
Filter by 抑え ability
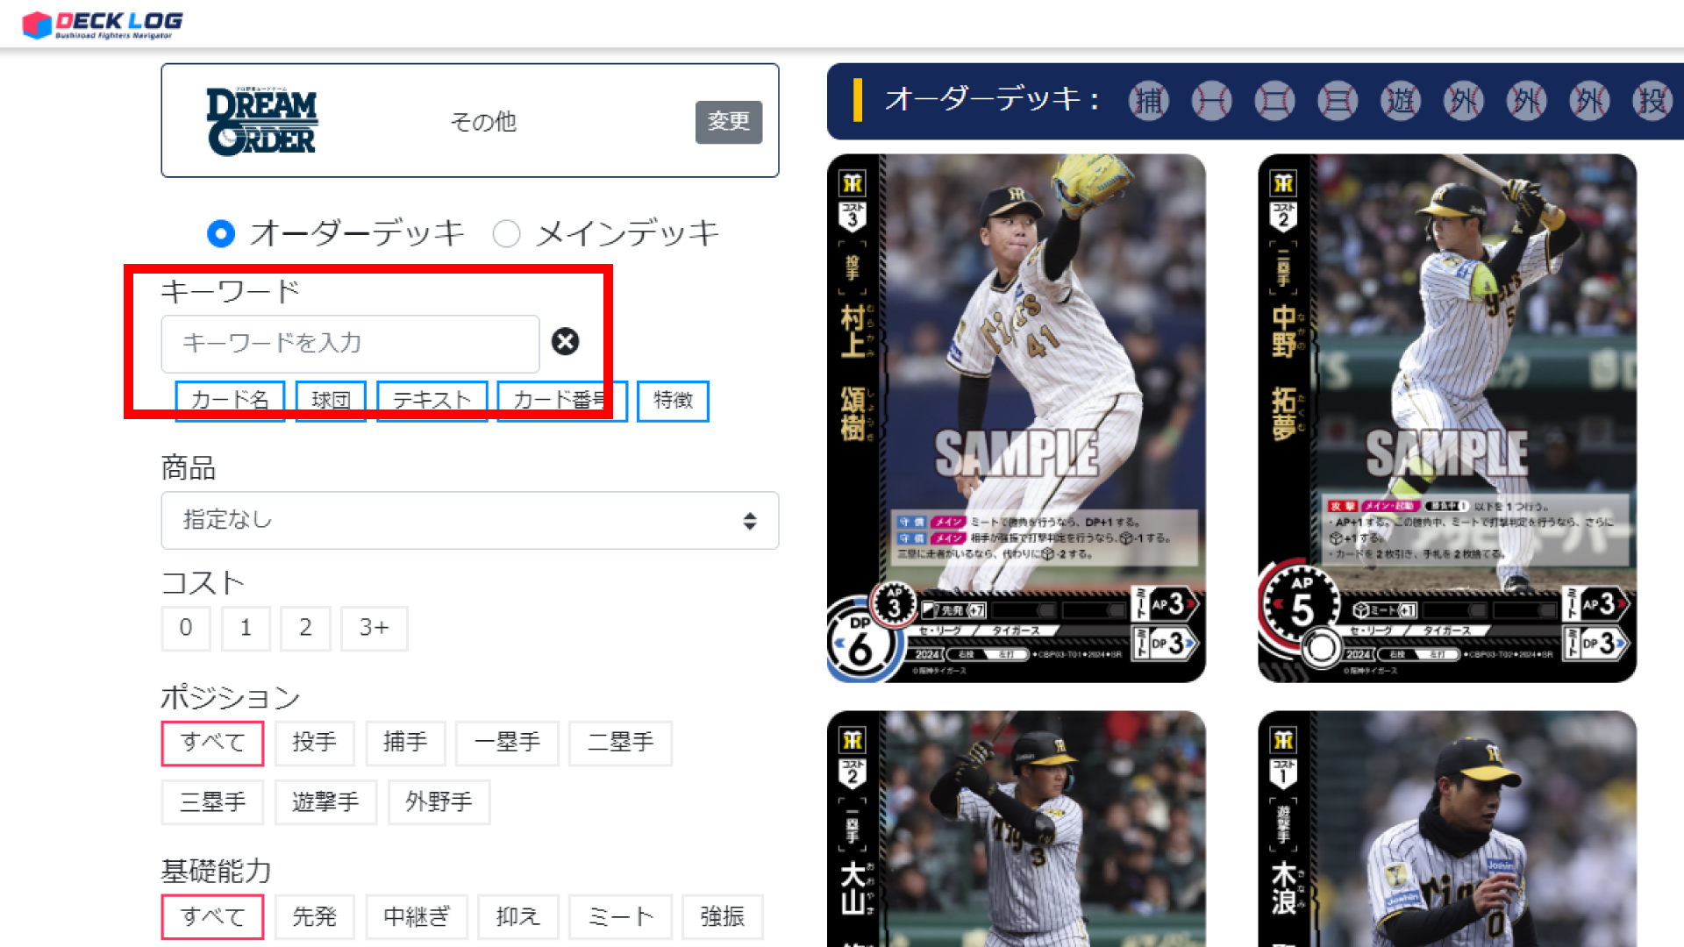click(517, 917)
